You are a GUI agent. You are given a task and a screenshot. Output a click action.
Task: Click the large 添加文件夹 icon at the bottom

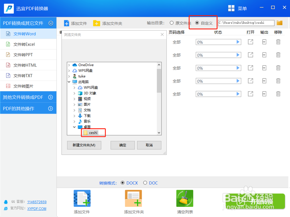[x=133, y=198]
